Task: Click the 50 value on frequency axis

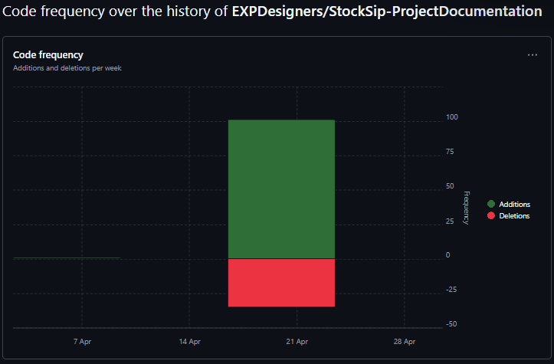Action: coord(450,186)
